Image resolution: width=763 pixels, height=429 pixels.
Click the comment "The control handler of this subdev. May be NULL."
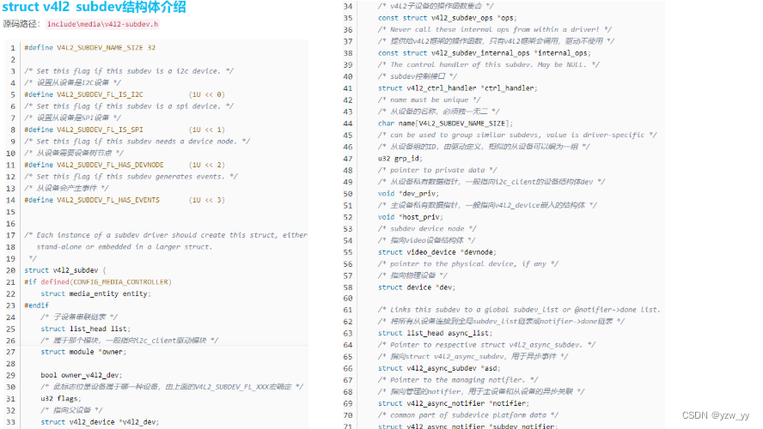pyautogui.click(x=489, y=64)
